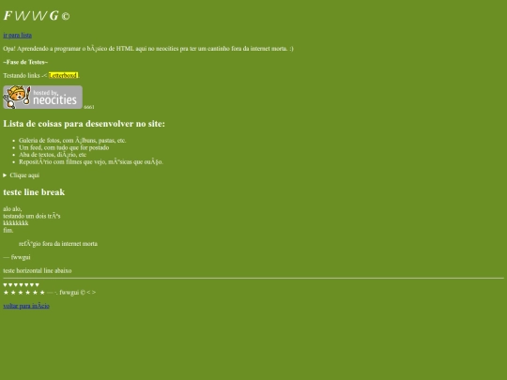Click the 'teste line break' heading
The image size is (507, 380).
[x=34, y=192]
